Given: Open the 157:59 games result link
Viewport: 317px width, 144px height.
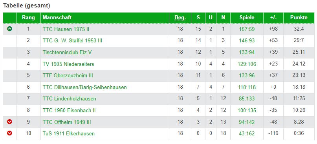Looking at the screenshot, I should click(247, 29).
